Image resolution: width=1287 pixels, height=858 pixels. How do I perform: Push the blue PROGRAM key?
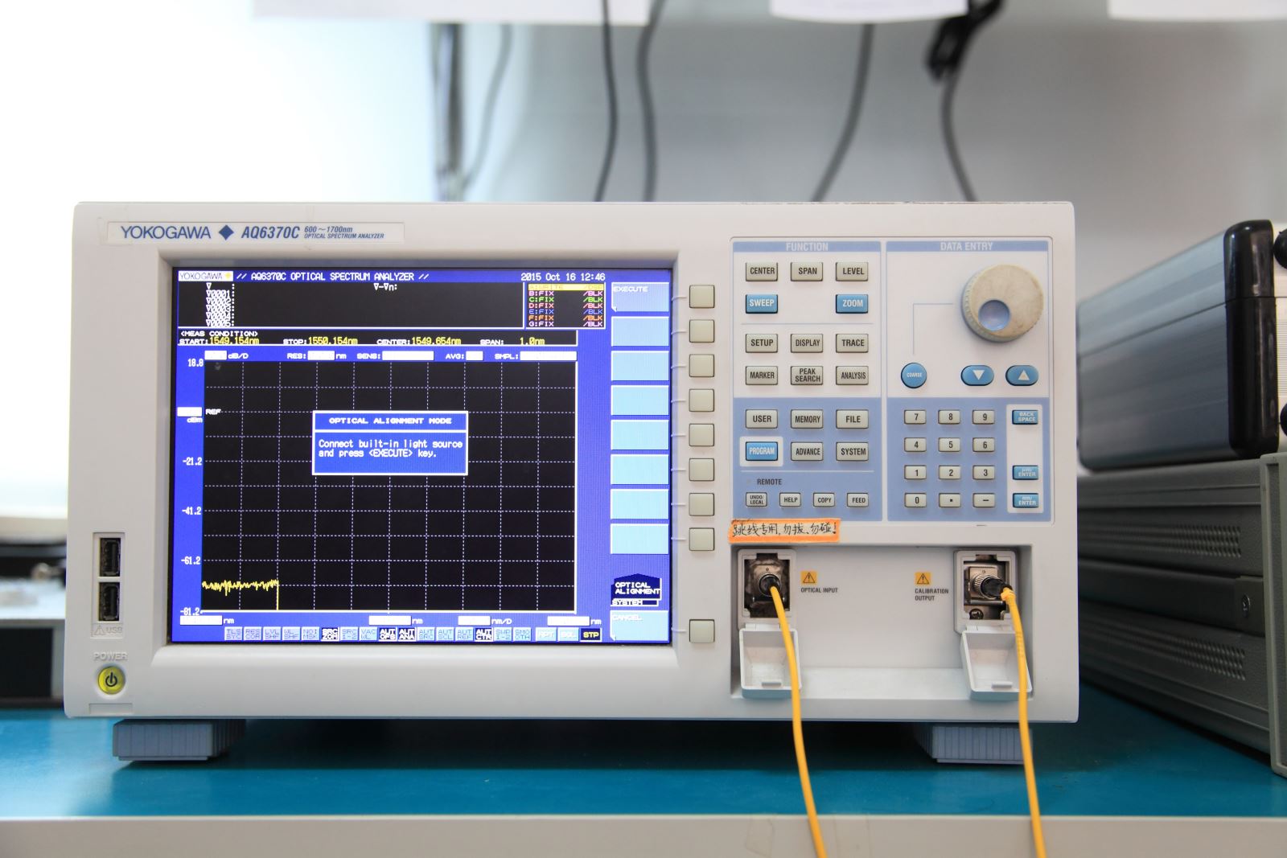coord(762,451)
